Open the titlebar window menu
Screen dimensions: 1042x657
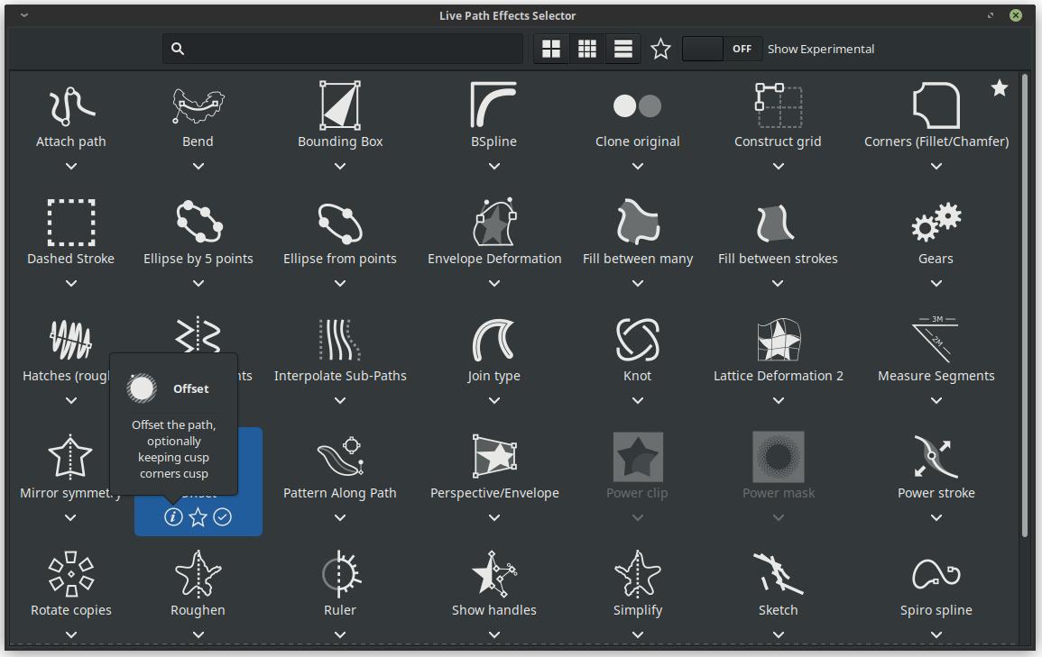[22, 15]
